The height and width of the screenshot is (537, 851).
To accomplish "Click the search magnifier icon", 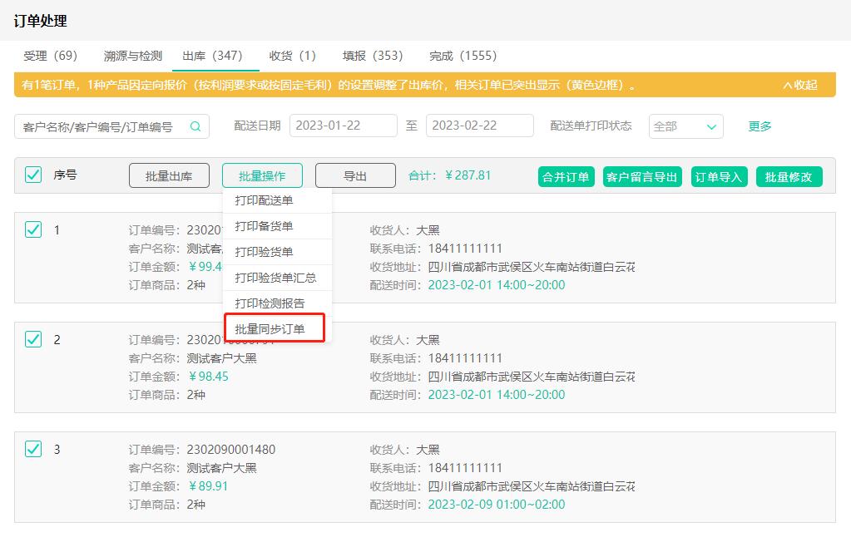I will 195,126.
